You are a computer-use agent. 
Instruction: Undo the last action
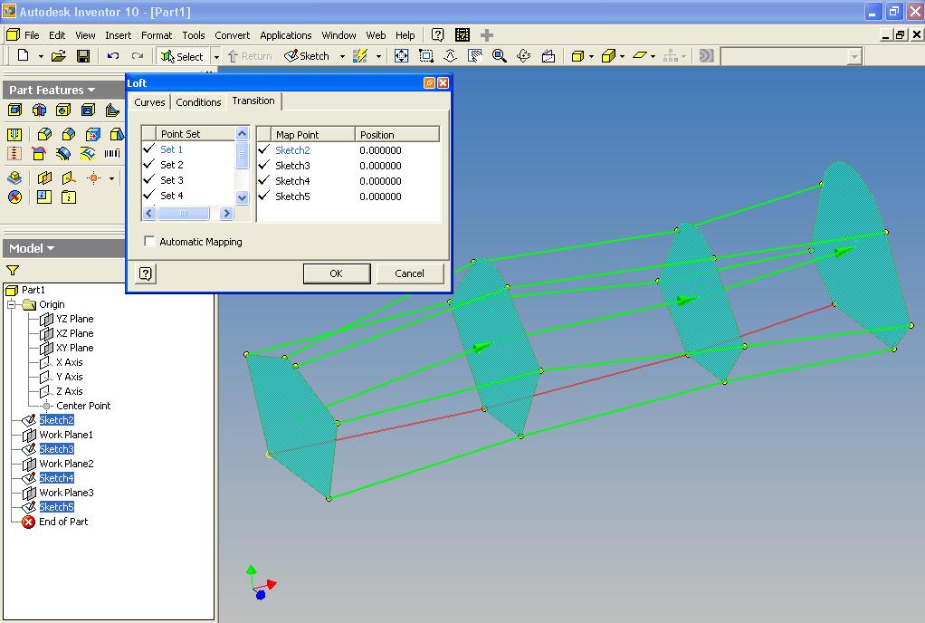click(112, 56)
